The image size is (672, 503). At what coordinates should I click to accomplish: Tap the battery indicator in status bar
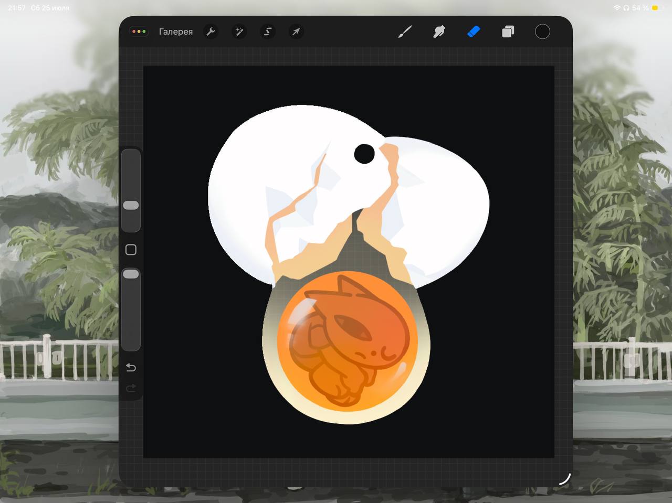pos(657,8)
